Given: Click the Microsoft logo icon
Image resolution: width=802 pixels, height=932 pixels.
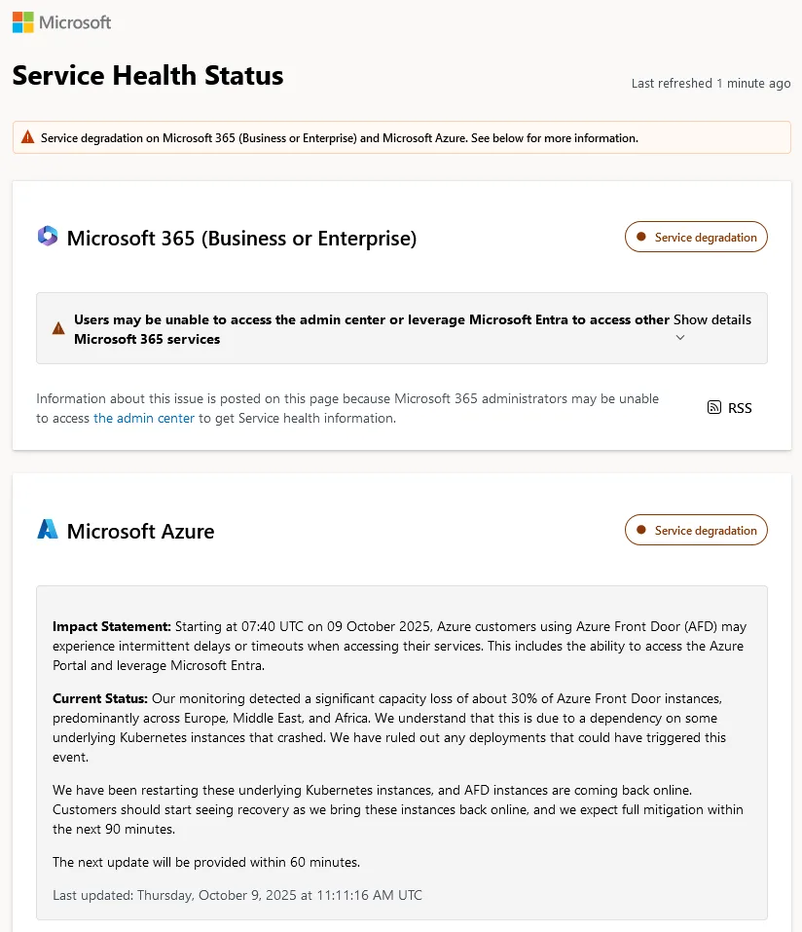Looking at the screenshot, I should (20, 21).
